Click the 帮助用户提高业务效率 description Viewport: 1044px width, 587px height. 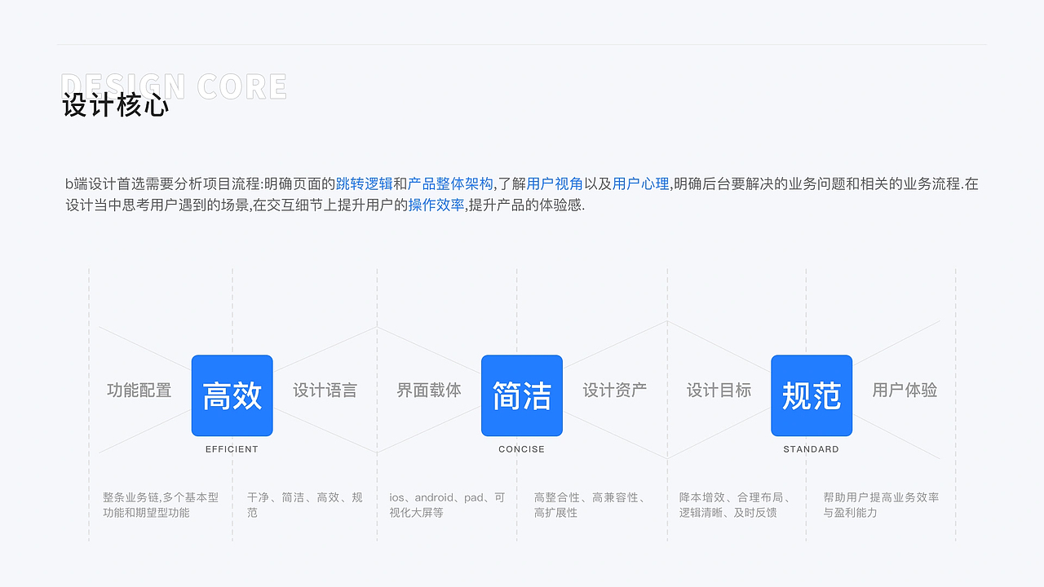point(881,505)
